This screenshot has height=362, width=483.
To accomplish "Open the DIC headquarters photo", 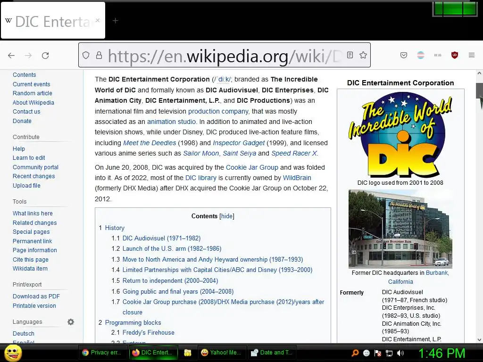I will pyautogui.click(x=400, y=229).
